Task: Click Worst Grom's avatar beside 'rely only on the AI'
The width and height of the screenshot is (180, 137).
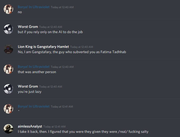Action: [x=8, y=29]
